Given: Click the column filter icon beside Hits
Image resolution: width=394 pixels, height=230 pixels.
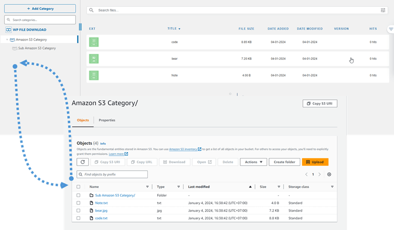Looking at the screenshot, I should (391, 29).
